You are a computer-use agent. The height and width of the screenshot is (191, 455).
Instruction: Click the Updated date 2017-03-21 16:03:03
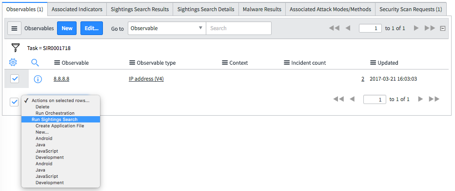point(393,79)
